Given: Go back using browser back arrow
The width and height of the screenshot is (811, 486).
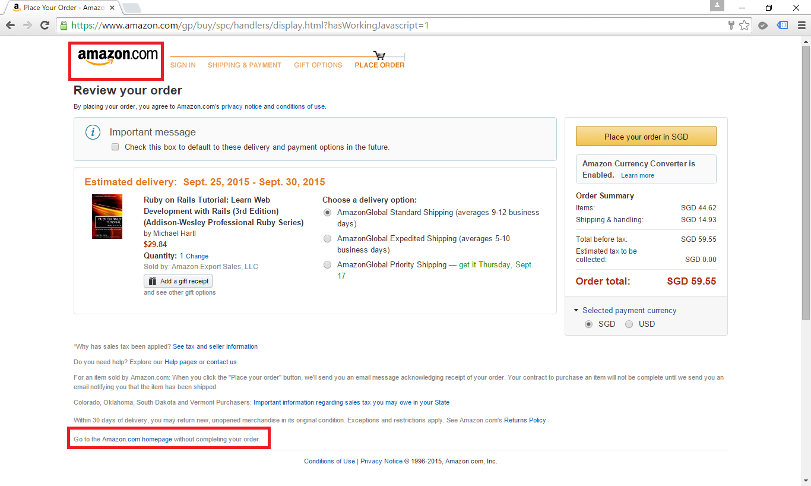Looking at the screenshot, I should click(10, 26).
